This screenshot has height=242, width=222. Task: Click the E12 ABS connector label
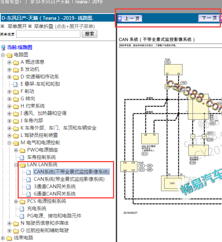point(145,154)
